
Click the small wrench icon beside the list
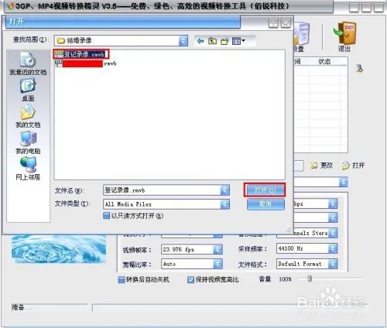(359, 68)
